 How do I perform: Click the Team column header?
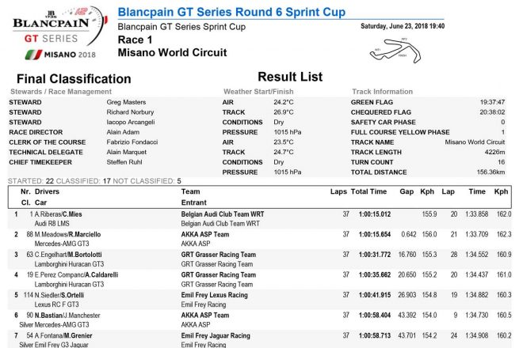tap(191, 192)
